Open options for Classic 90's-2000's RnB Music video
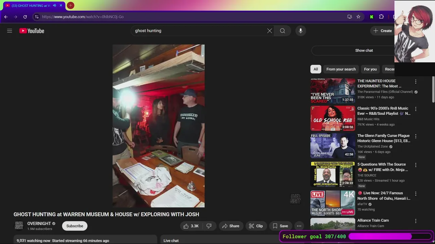This screenshot has width=435, height=244. point(416,109)
